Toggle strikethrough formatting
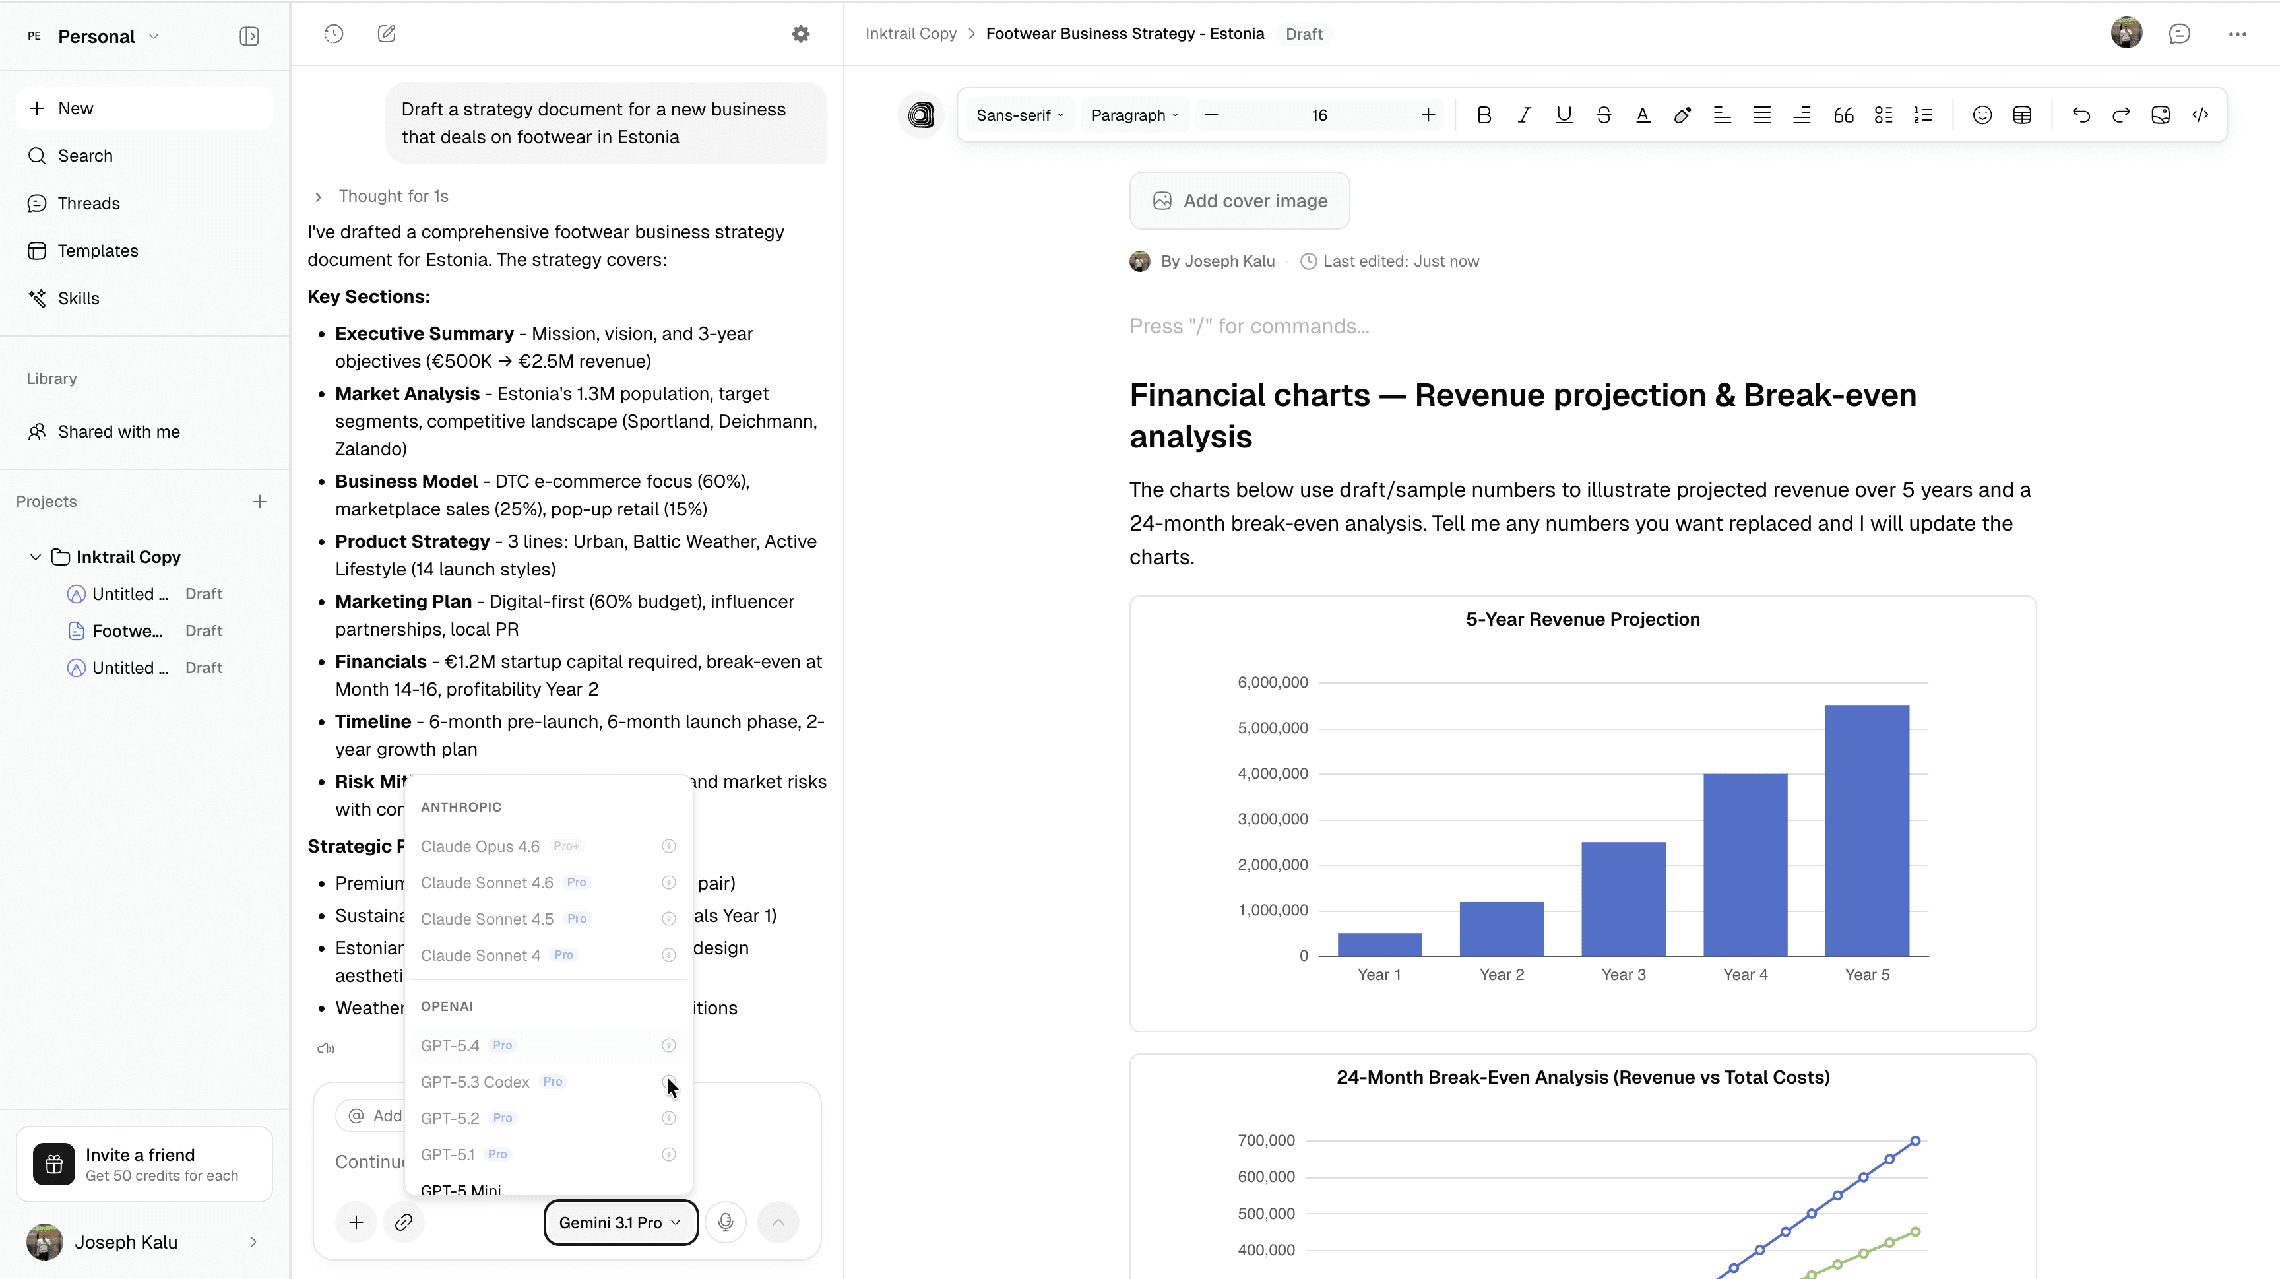The width and height of the screenshot is (2280, 1279). point(1603,115)
